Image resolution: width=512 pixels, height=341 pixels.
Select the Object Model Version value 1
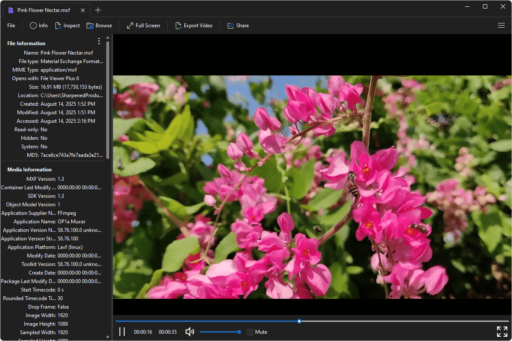point(59,205)
